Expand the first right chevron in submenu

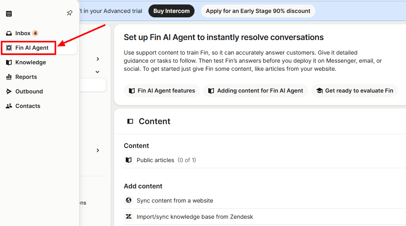97,59
